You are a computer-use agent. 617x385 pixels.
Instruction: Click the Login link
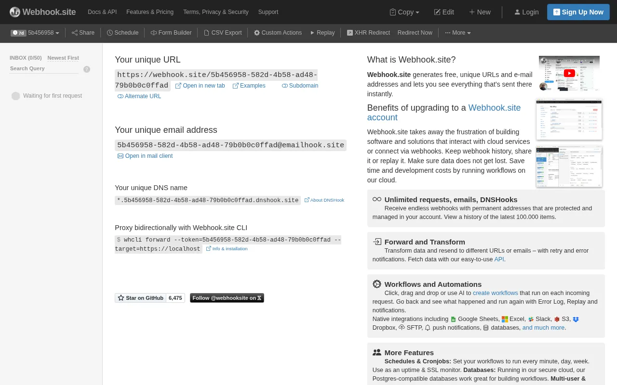pyautogui.click(x=526, y=12)
